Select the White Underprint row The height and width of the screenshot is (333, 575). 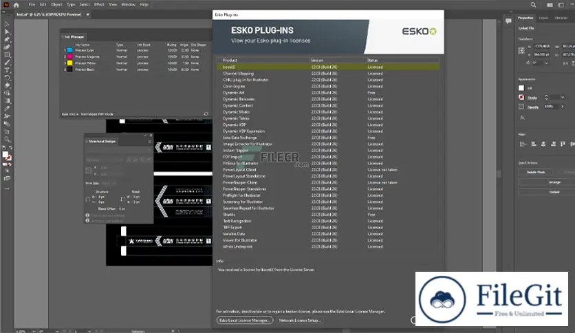pos(328,247)
